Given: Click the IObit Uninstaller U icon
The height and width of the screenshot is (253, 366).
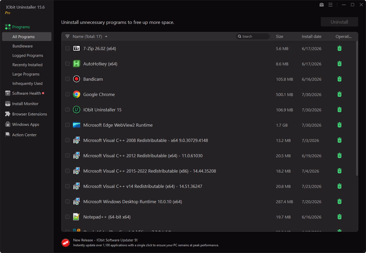Looking at the screenshot, I should (x=76, y=110).
